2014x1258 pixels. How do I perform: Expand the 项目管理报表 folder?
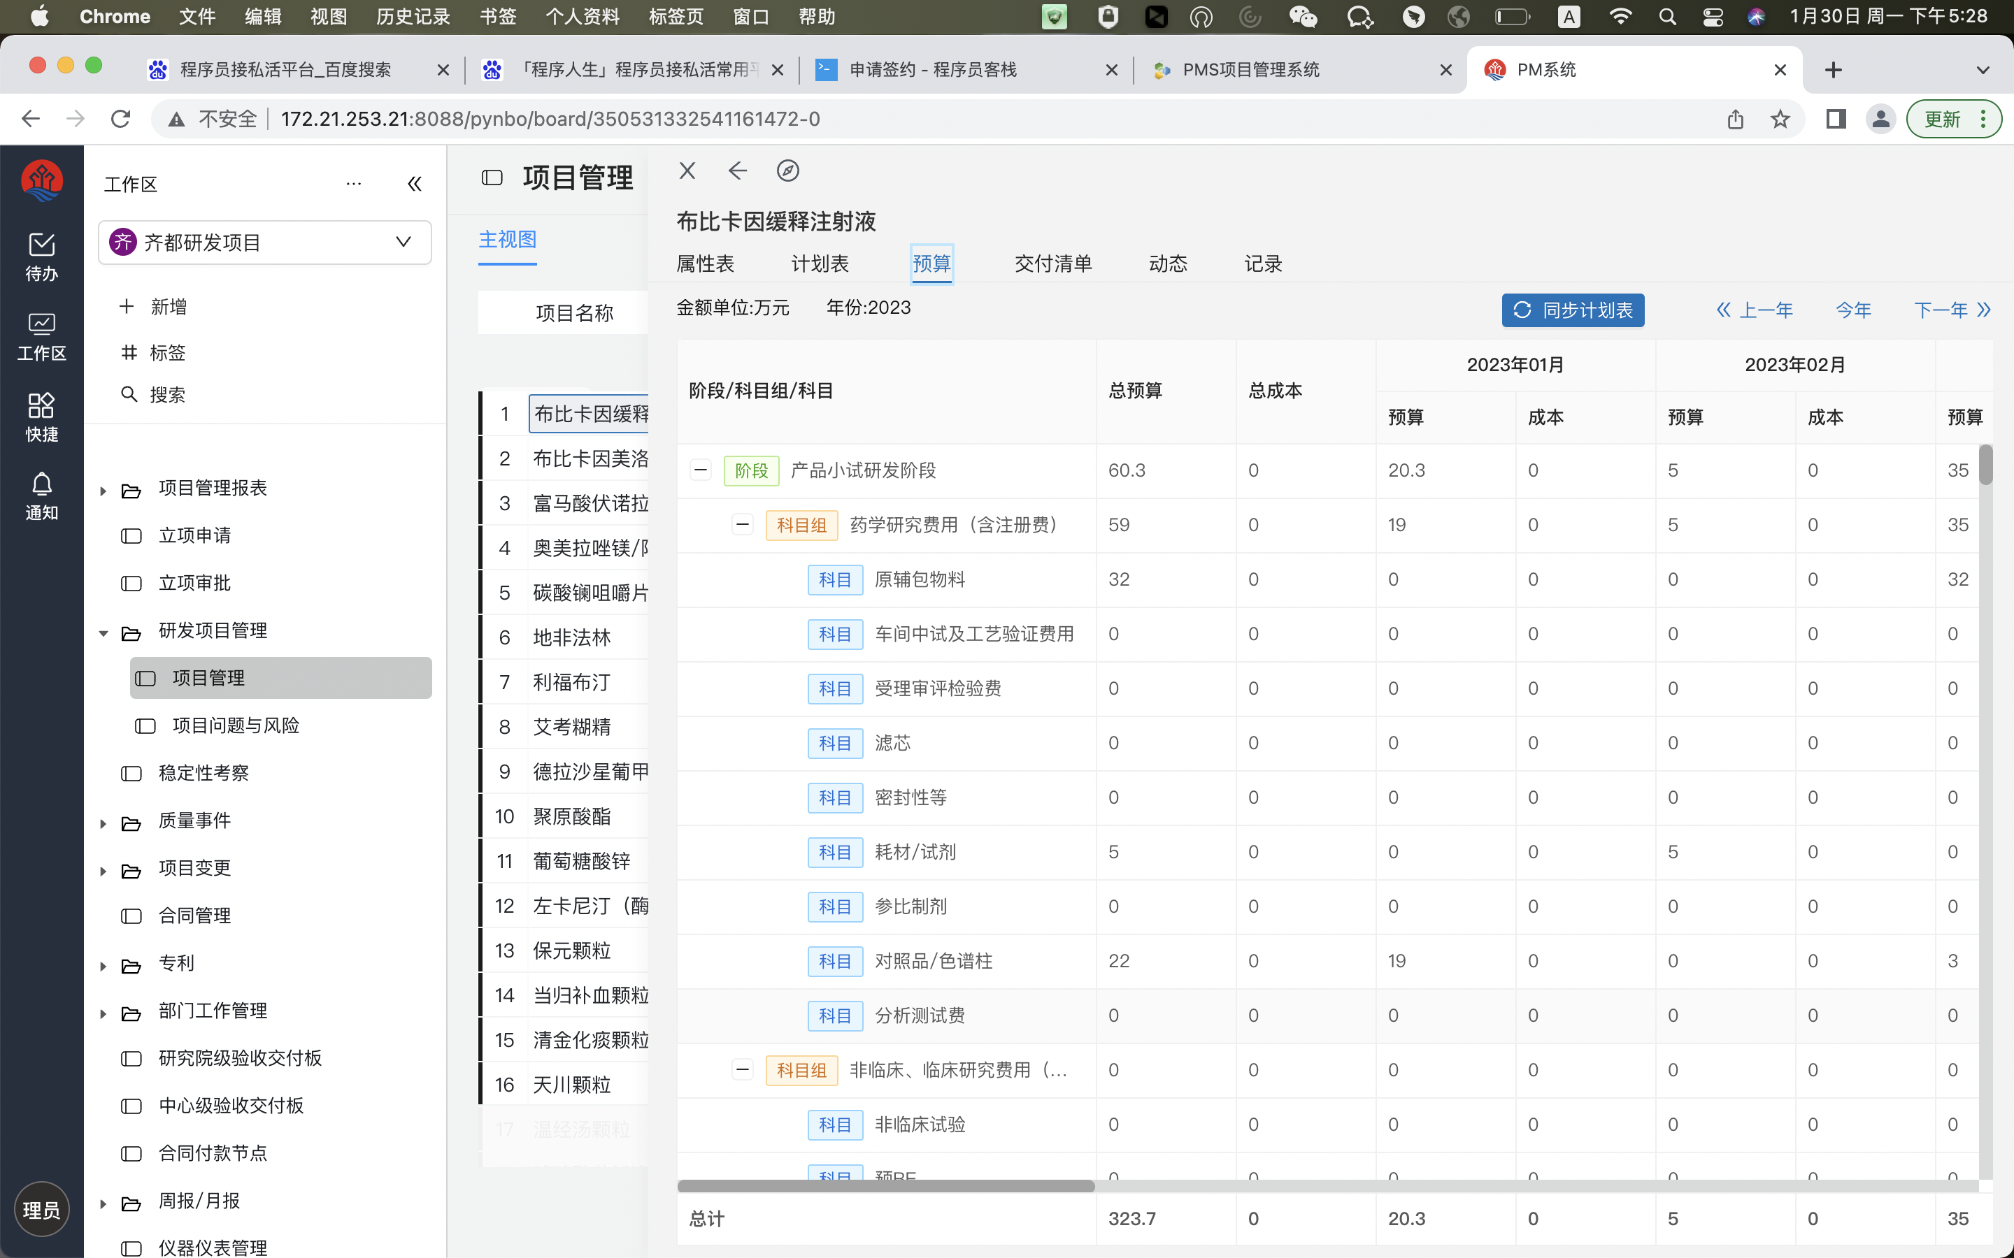[x=103, y=491]
